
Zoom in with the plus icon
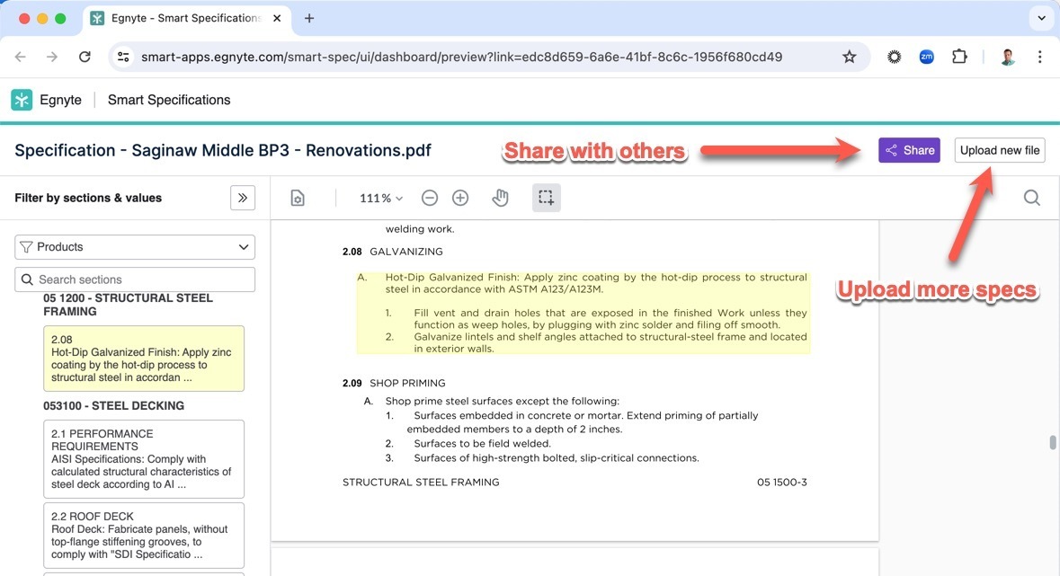pyautogui.click(x=460, y=198)
